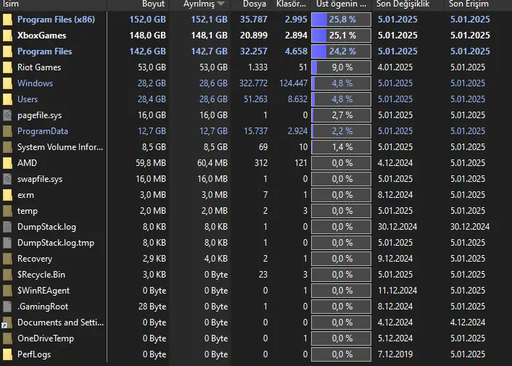The image size is (512, 366).
Task: Sort by the Boyut column header
Action: coord(138,4)
